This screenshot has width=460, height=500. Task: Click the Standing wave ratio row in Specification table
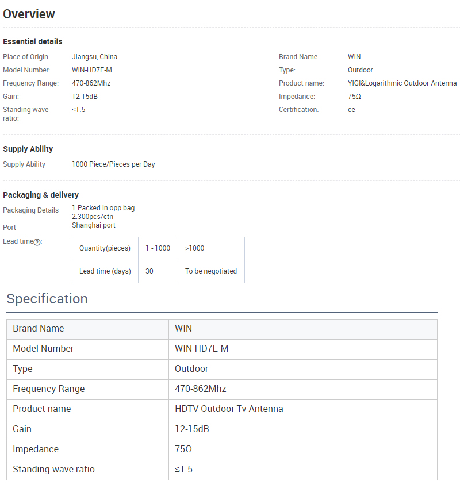(x=53, y=469)
